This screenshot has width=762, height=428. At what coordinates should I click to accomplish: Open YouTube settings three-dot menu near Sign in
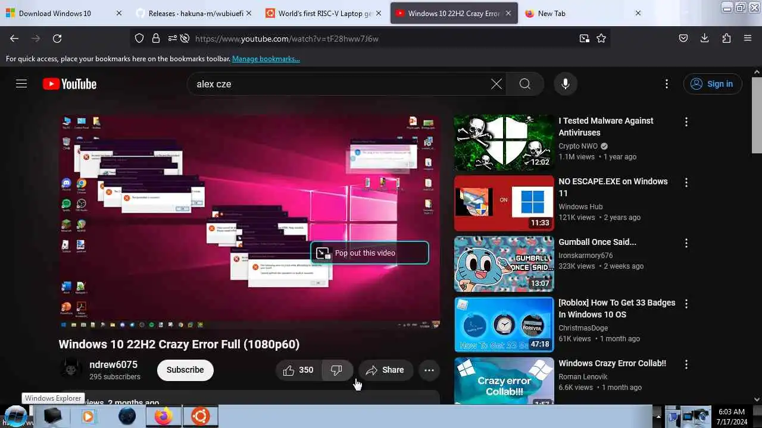[x=667, y=84]
